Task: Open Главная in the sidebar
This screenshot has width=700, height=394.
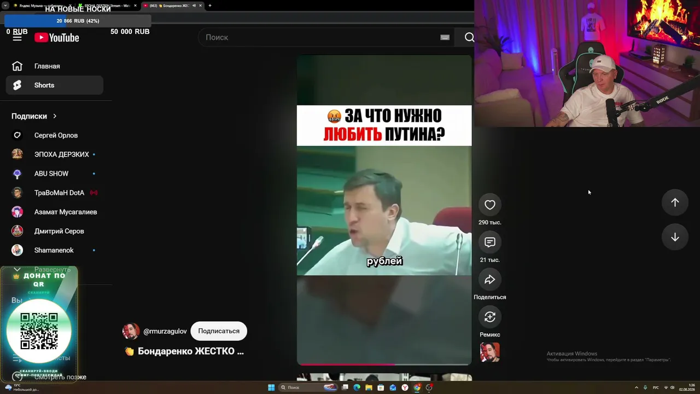Action: [x=55, y=66]
